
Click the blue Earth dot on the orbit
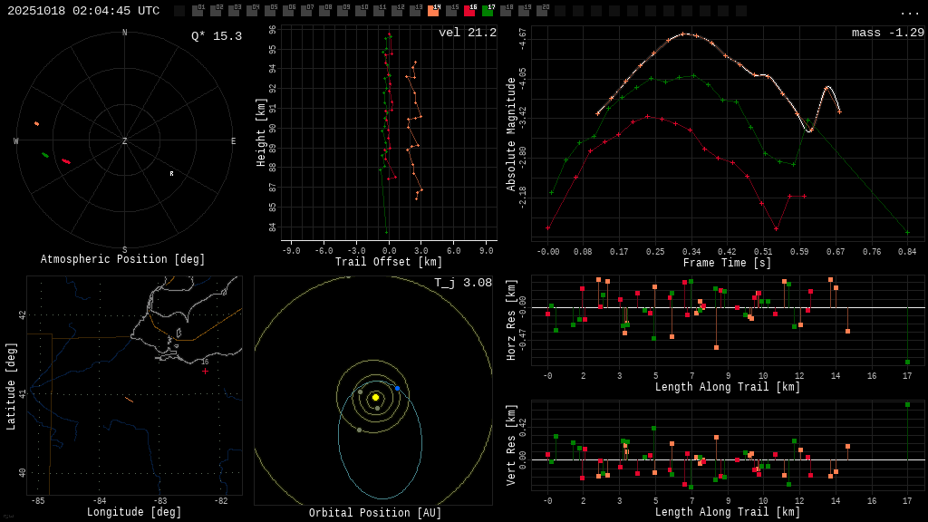pos(397,388)
